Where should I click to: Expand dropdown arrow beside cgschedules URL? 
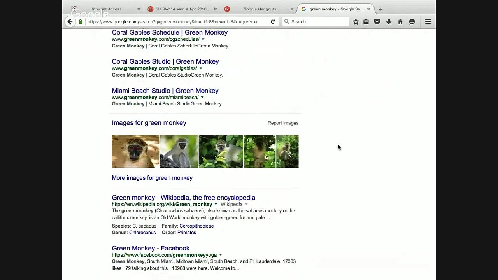203,39
